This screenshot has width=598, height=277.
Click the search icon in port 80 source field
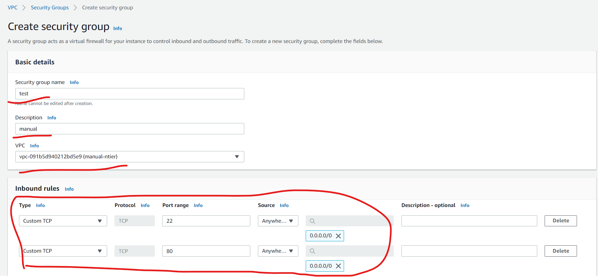312,251
